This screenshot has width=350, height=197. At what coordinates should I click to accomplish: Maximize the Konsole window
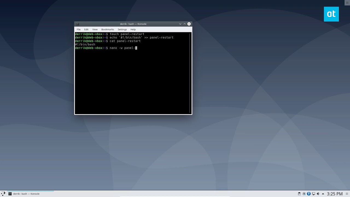pos(185,24)
